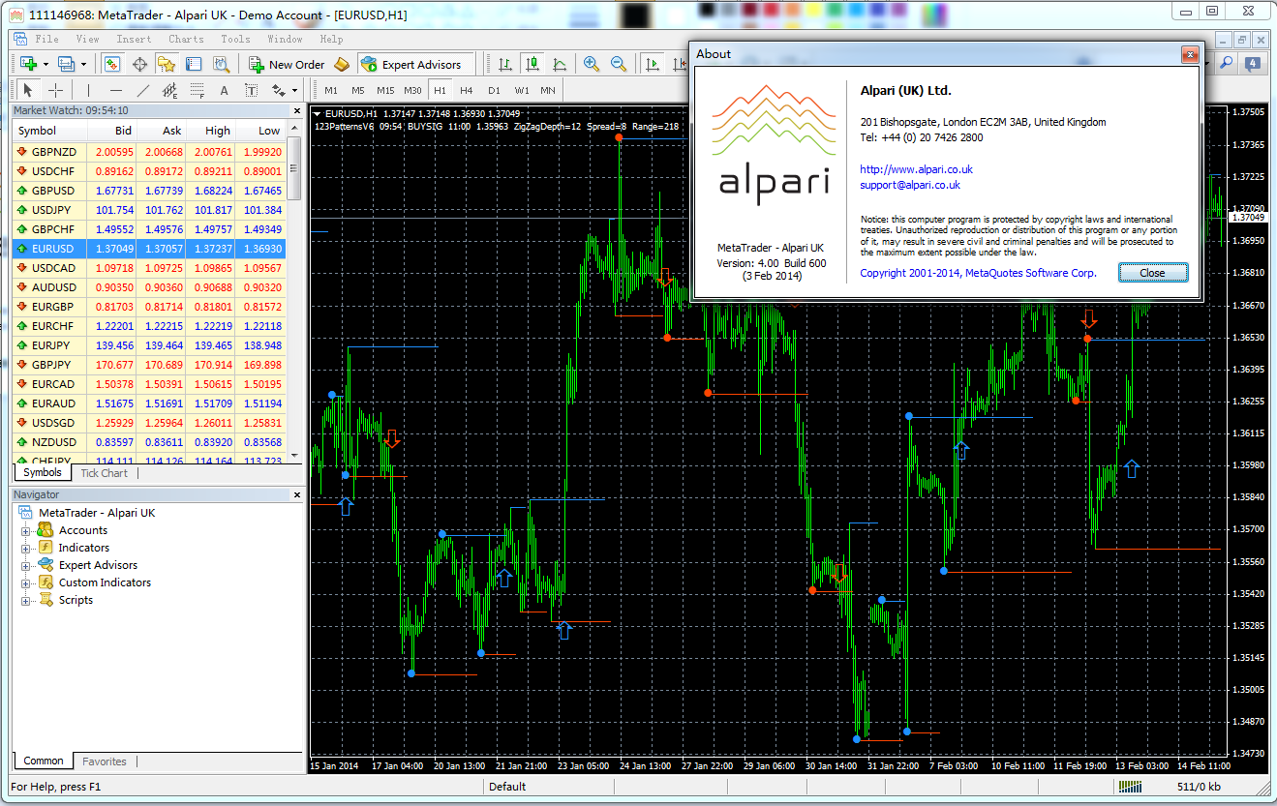Click the Symbol column header

49,131
